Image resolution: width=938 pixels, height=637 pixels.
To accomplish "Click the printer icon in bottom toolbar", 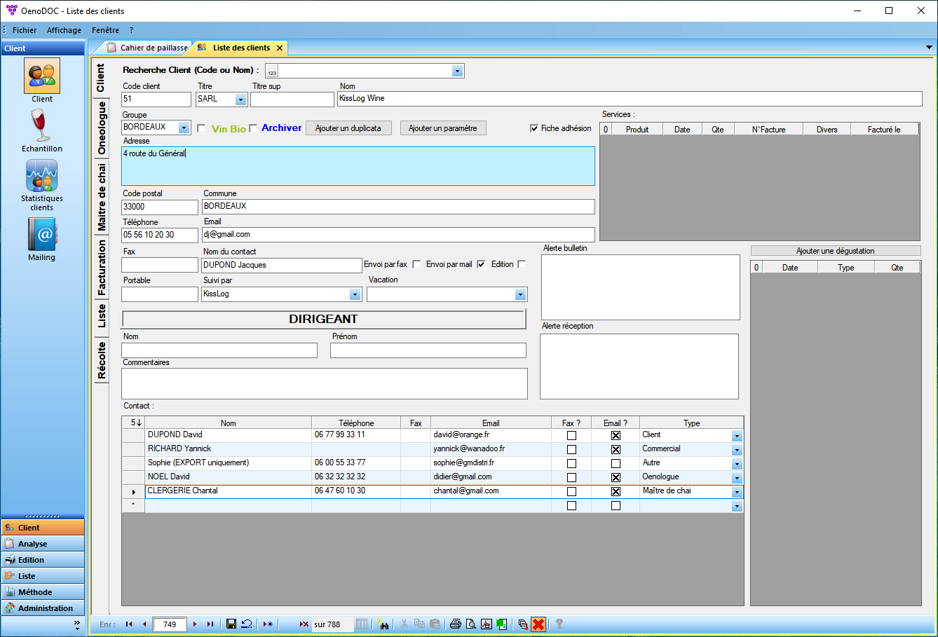I will point(456,624).
